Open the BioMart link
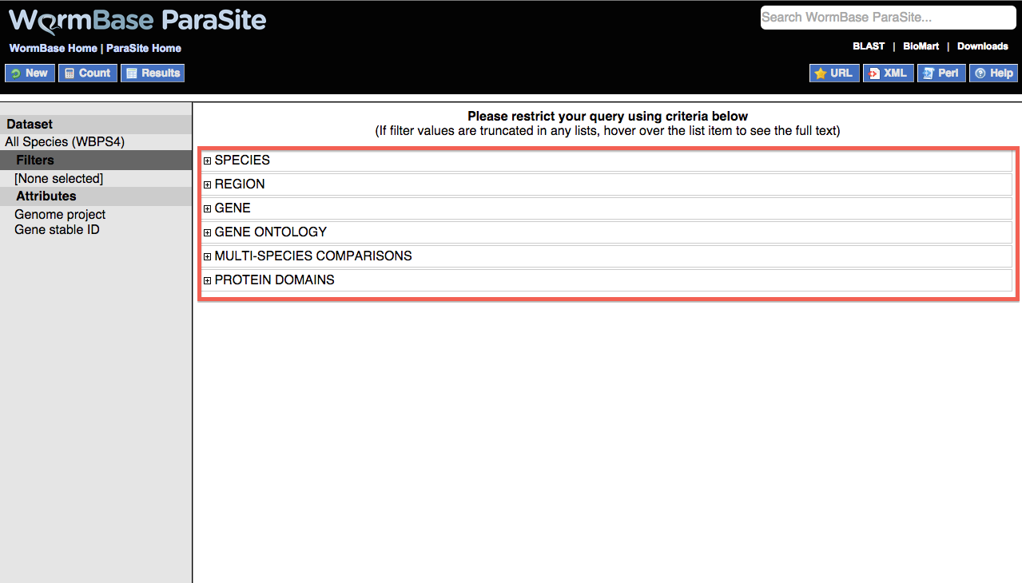 pyautogui.click(x=921, y=46)
